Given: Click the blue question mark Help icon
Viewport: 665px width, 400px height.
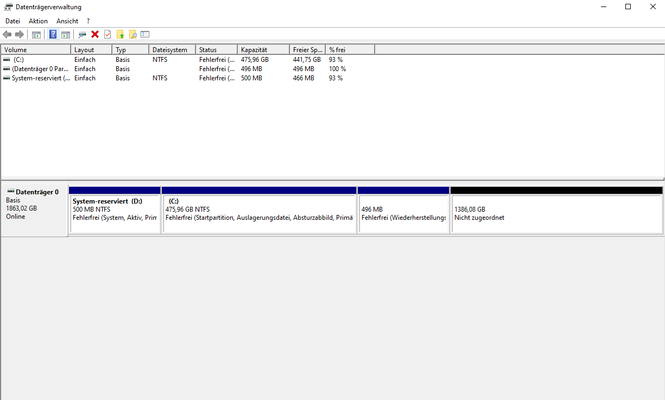Looking at the screenshot, I should [53, 34].
